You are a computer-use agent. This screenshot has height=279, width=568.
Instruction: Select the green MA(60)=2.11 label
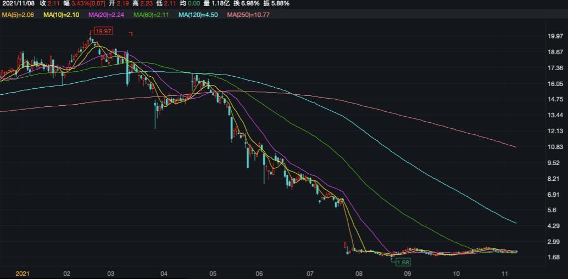pyautogui.click(x=151, y=15)
